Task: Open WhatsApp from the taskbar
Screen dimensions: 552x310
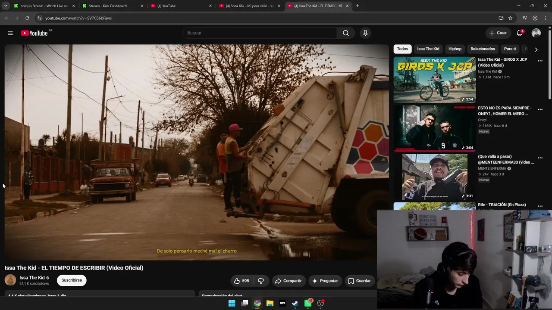Action: [308, 303]
